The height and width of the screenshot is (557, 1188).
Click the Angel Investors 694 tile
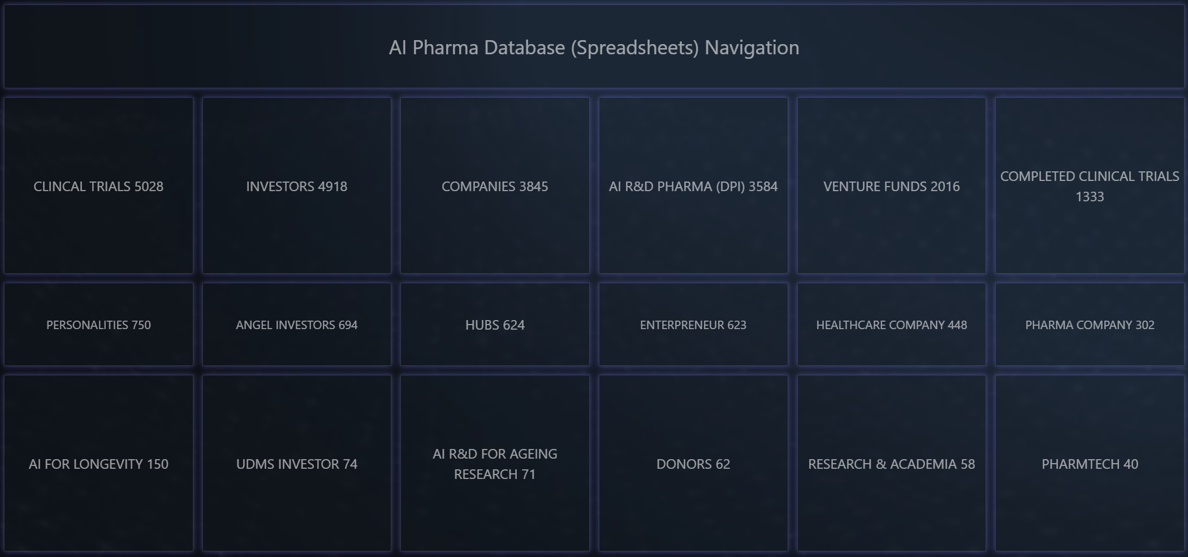(296, 325)
